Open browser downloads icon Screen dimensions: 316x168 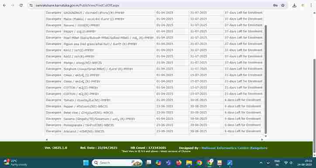tap(294, 5)
